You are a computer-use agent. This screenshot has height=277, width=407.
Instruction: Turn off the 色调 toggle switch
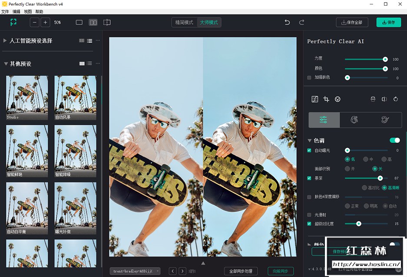[x=395, y=140]
